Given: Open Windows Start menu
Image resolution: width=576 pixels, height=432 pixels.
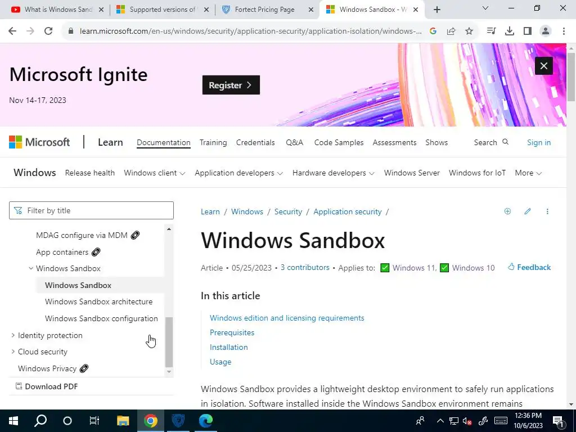Looking at the screenshot, I should point(13,421).
